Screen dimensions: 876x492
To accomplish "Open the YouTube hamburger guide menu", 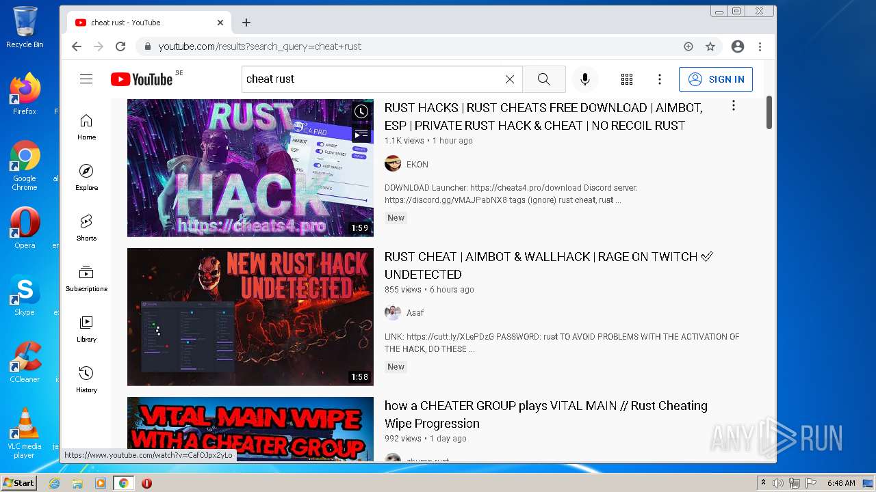I will click(86, 79).
